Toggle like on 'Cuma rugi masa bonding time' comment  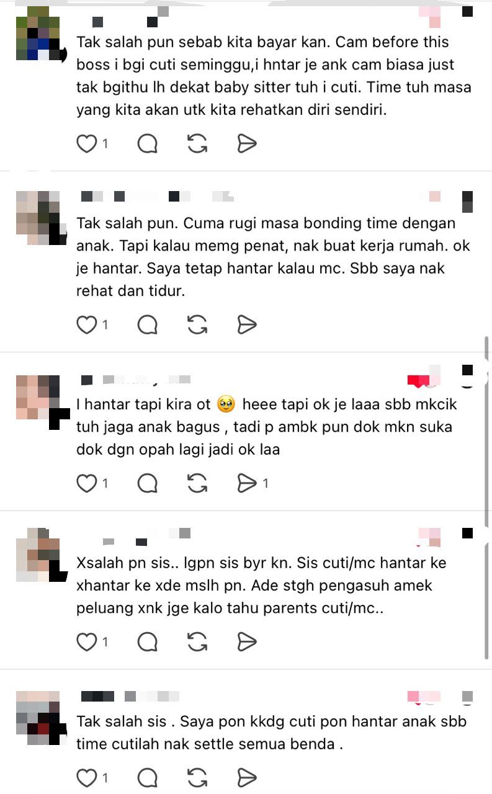click(x=87, y=324)
